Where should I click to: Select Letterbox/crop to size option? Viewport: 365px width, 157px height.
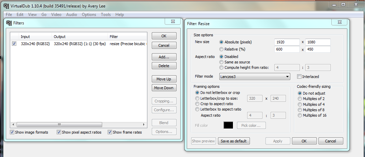point(197,98)
